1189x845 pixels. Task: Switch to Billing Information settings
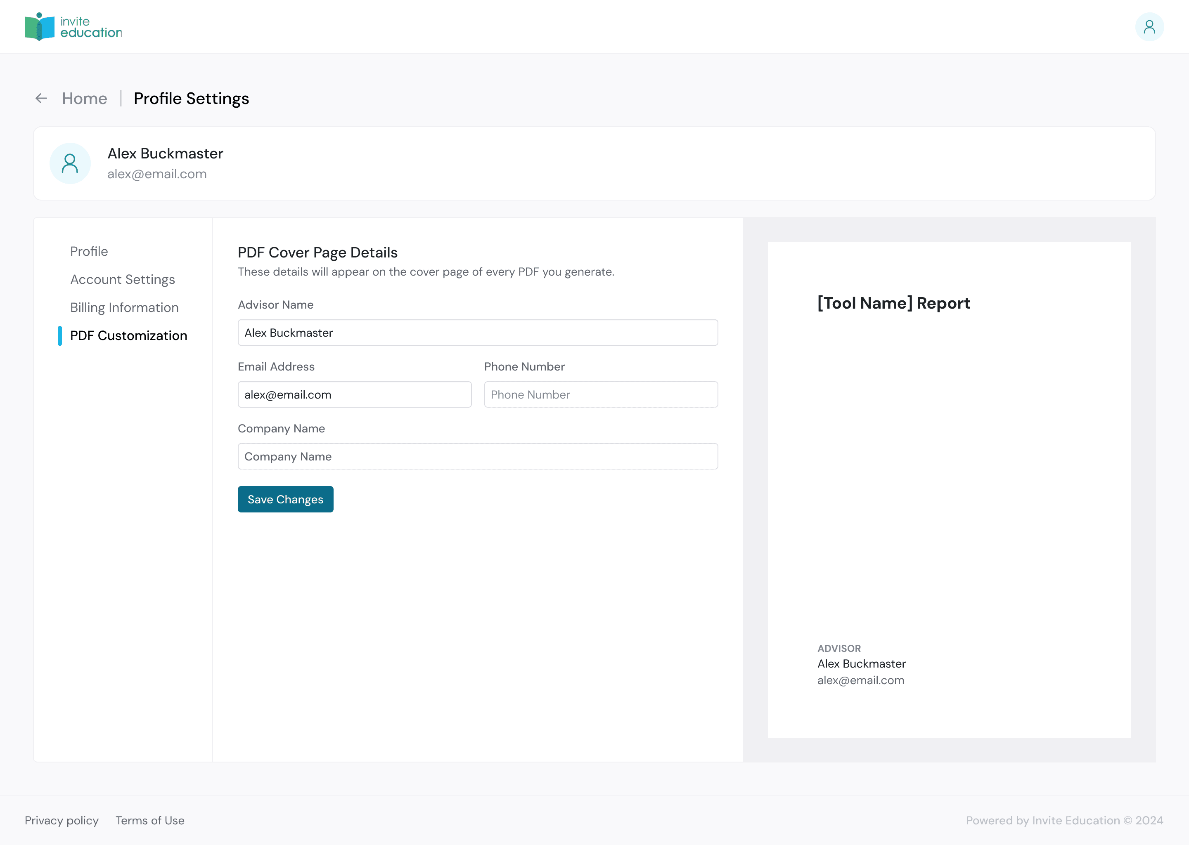124,307
